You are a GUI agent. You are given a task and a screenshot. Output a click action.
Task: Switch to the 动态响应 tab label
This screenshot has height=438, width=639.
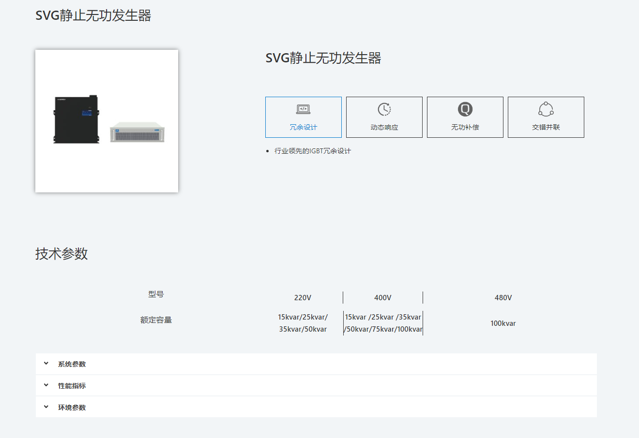click(x=384, y=127)
